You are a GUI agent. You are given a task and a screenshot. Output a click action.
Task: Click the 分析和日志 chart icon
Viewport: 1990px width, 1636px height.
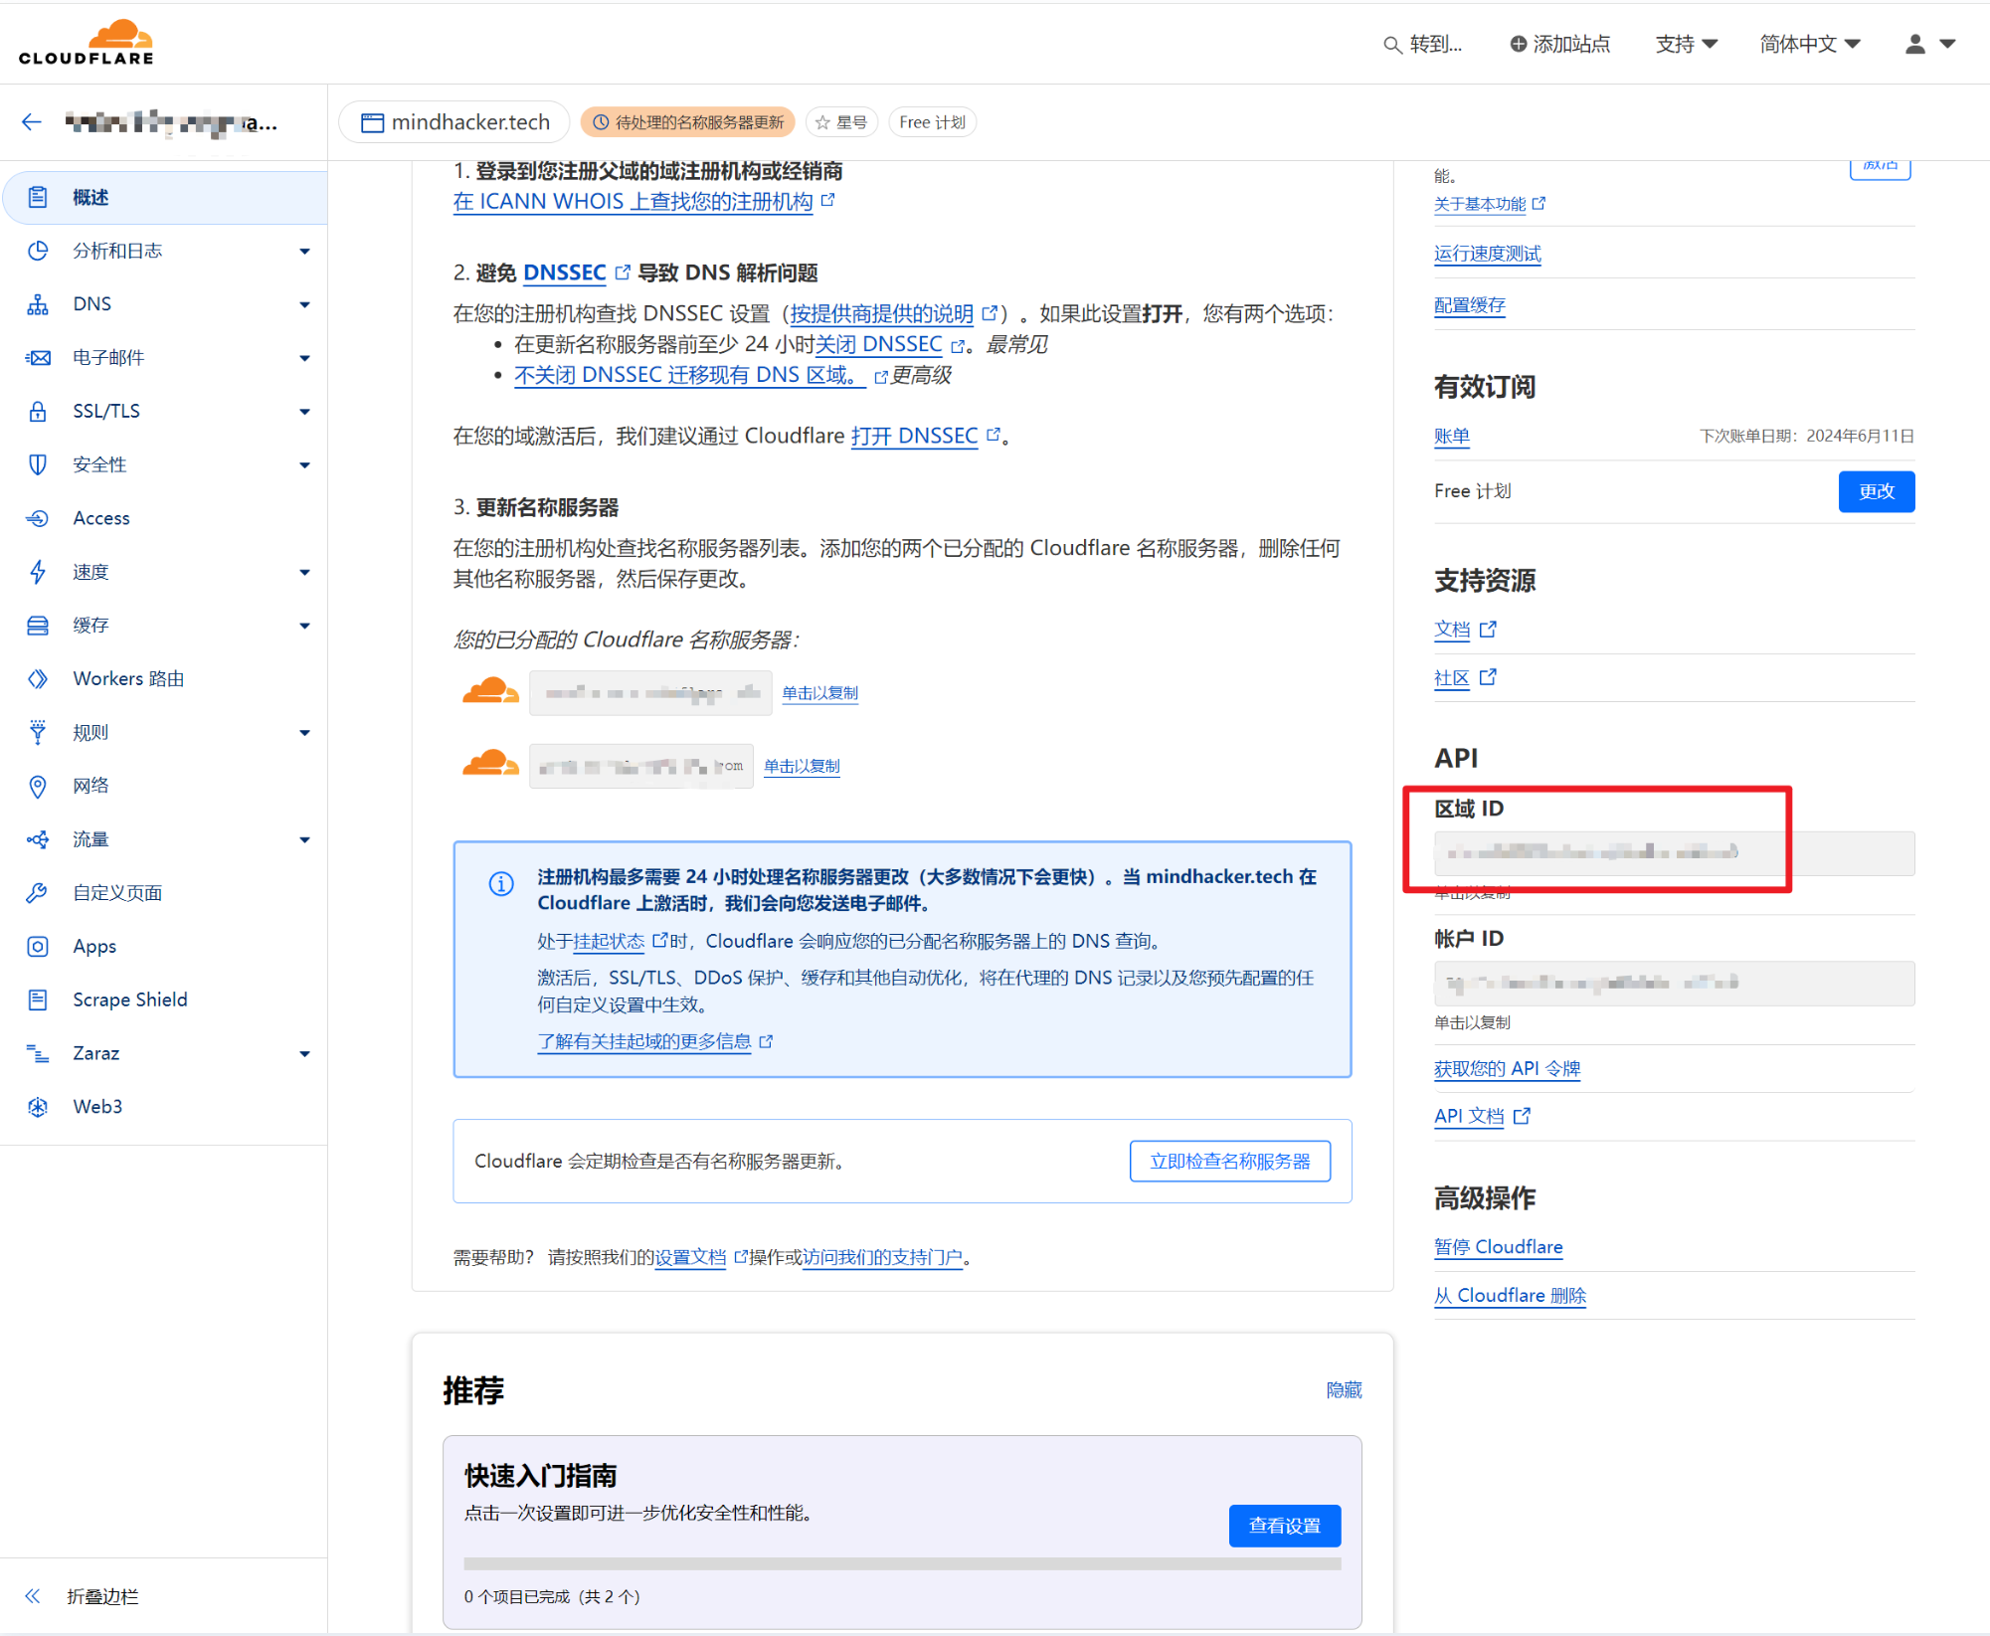(x=38, y=251)
